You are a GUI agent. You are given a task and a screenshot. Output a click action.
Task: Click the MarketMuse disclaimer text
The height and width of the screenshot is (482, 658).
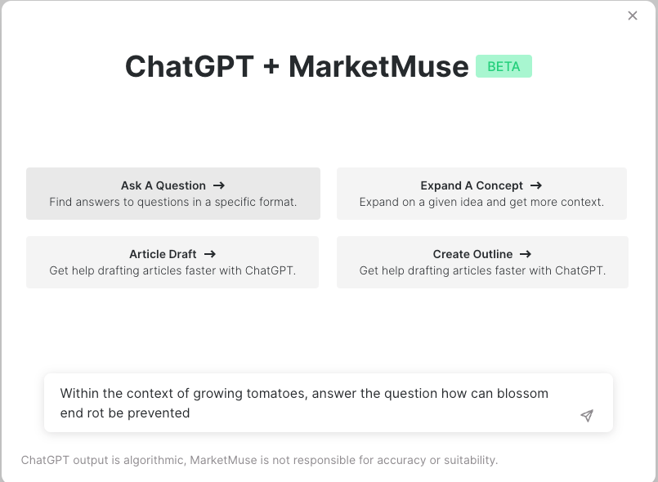click(260, 460)
